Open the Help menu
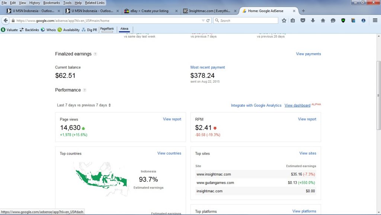 pyautogui.click(x=78, y=3)
